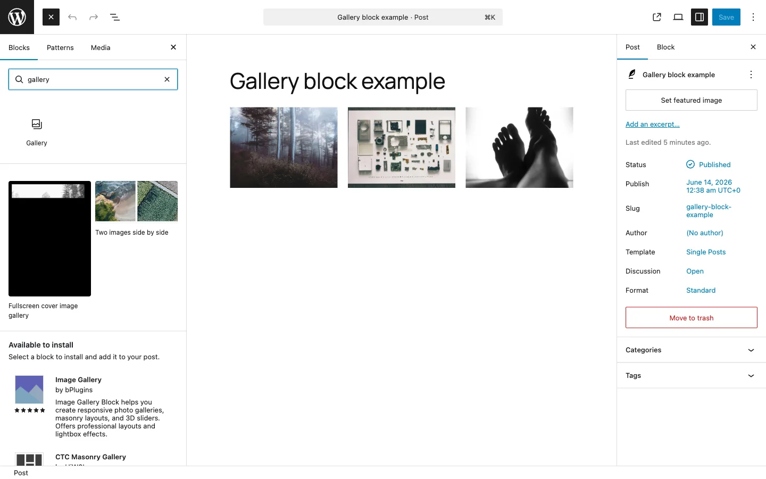Change the Standard post format
The width and height of the screenshot is (766, 479).
pyautogui.click(x=701, y=290)
